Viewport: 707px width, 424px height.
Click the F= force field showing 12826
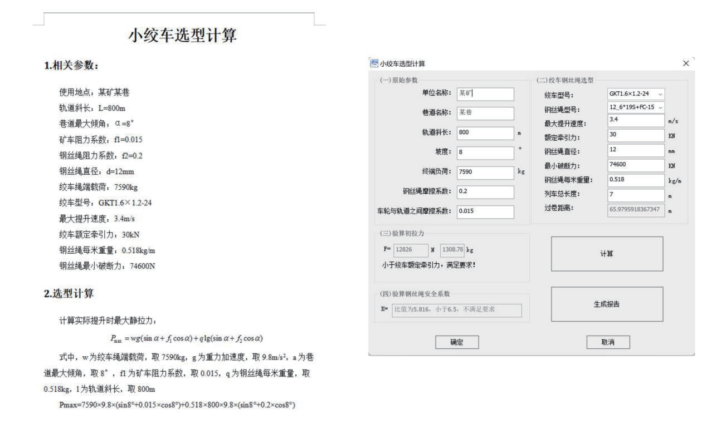click(x=411, y=250)
